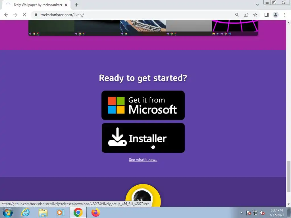The image size is (291, 218).
Task: Open the Chrome three-dot menu
Action: 285,15
